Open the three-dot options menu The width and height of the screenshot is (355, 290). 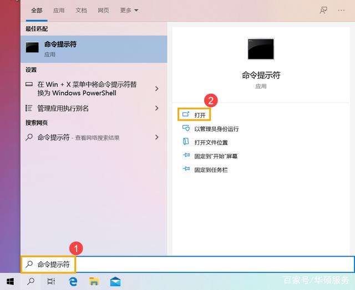click(341, 10)
